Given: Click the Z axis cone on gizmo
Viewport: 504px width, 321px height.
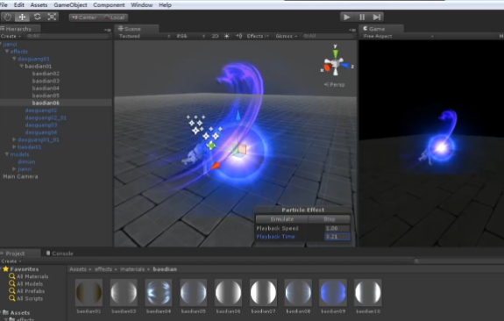Looking at the screenshot, I should click(x=345, y=66).
